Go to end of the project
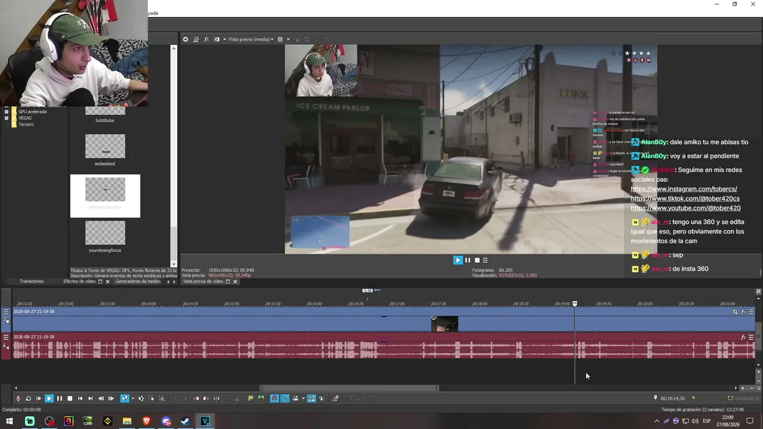The width and height of the screenshot is (763, 429). (x=91, y=399)
